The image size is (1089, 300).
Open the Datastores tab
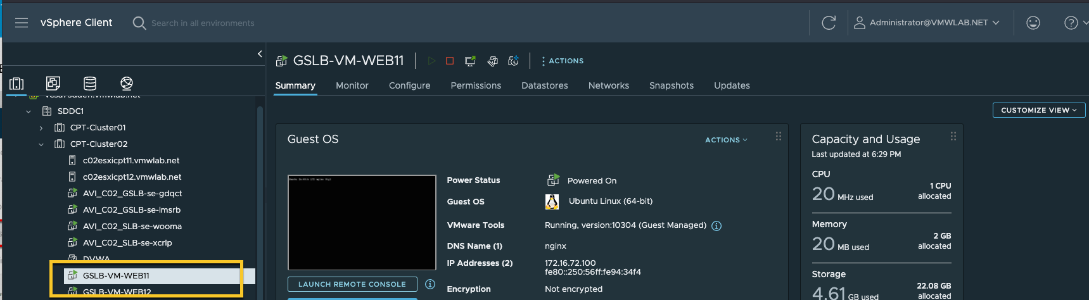(x=545, y=85)
